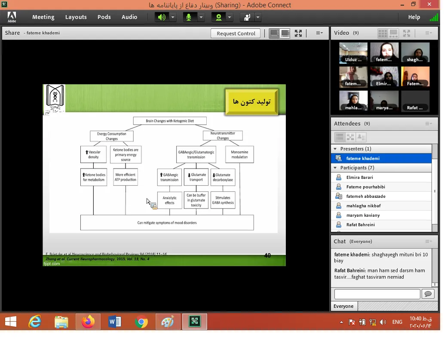Open the Pods menu
This screenshot has width=444, height=344.
coord(104,17)
